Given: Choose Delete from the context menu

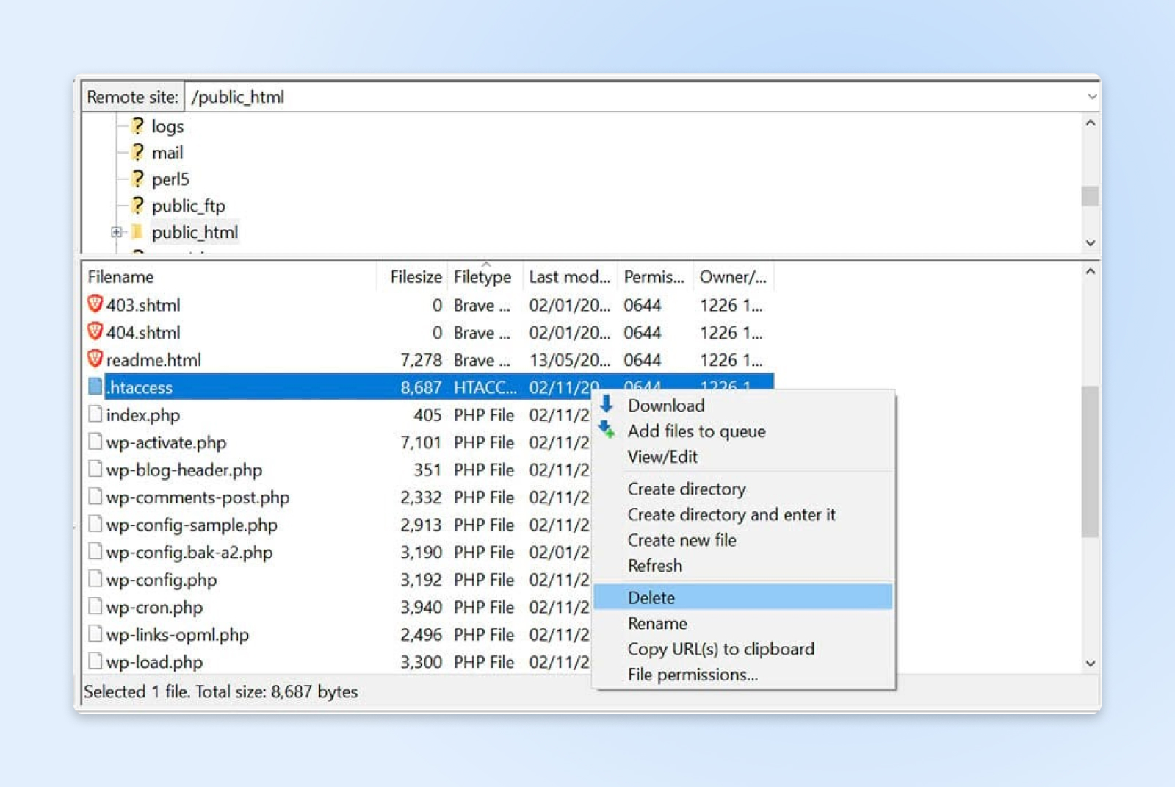Looking at the screenshot, I should [650, 597].
